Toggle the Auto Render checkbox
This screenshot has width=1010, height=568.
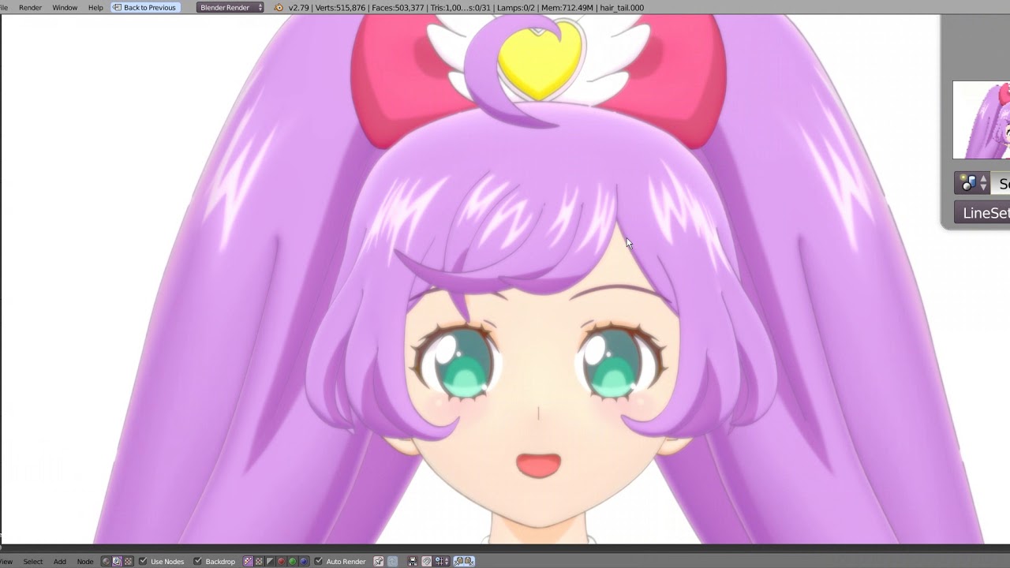[318, 562]
